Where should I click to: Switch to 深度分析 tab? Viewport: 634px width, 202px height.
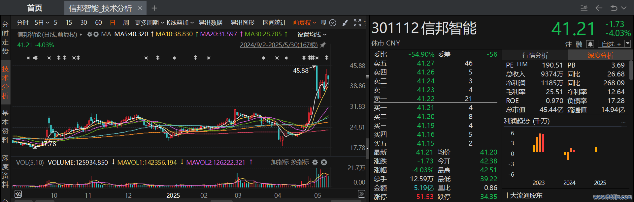[x=600, y=55]
